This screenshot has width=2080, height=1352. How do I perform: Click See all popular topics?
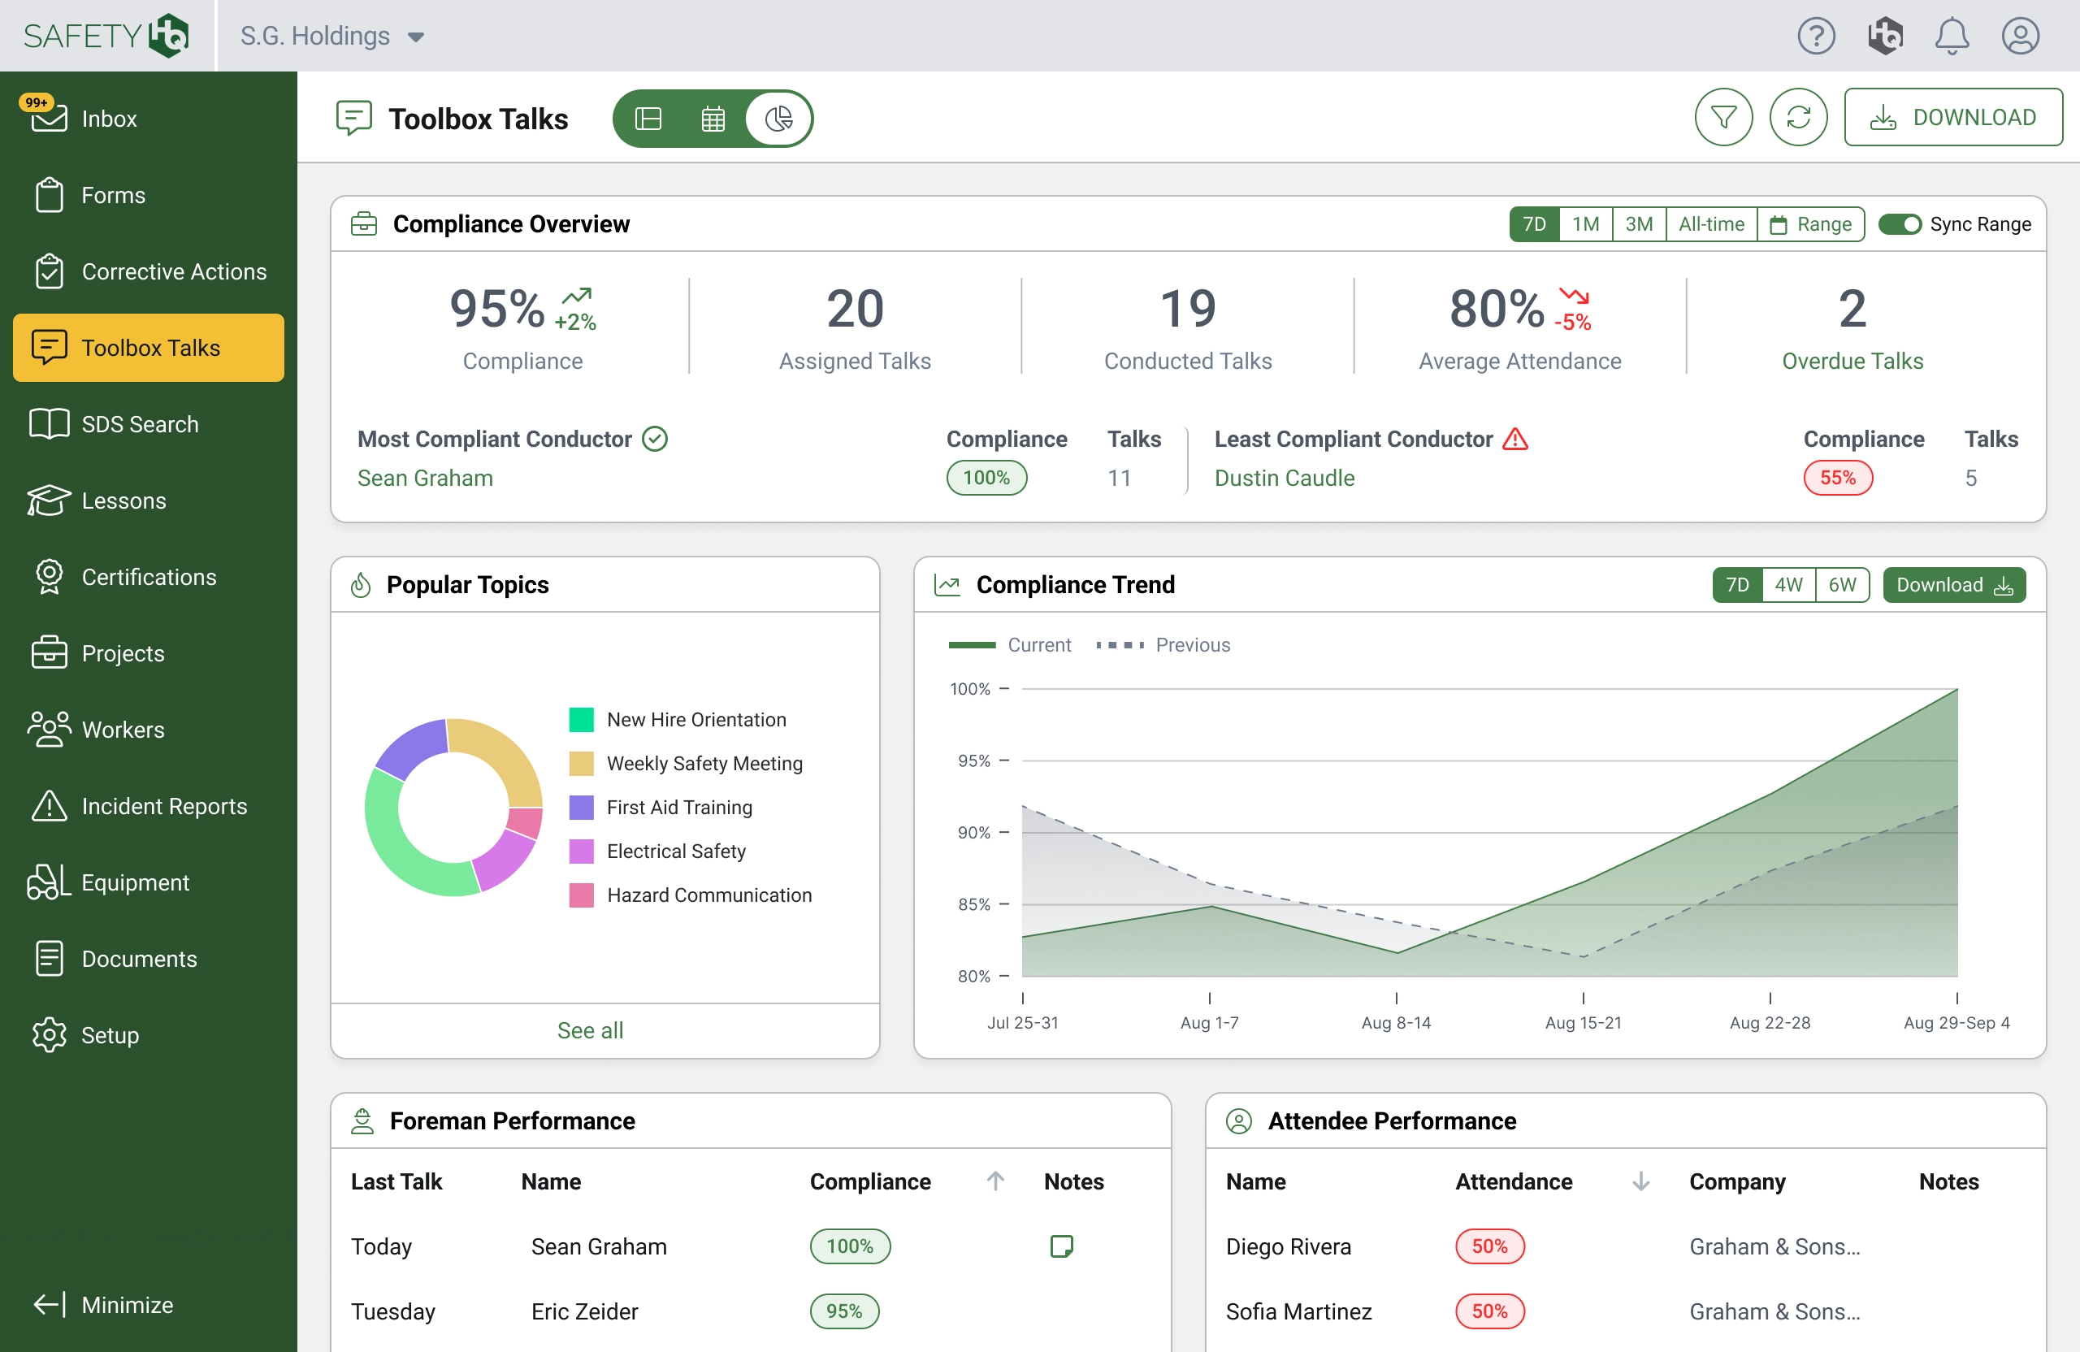point(590,1029)
